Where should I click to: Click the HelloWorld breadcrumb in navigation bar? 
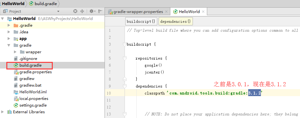(x=13, y=3)
